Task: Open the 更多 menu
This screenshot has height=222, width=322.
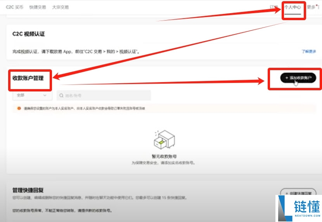Action: pos(311,7)
